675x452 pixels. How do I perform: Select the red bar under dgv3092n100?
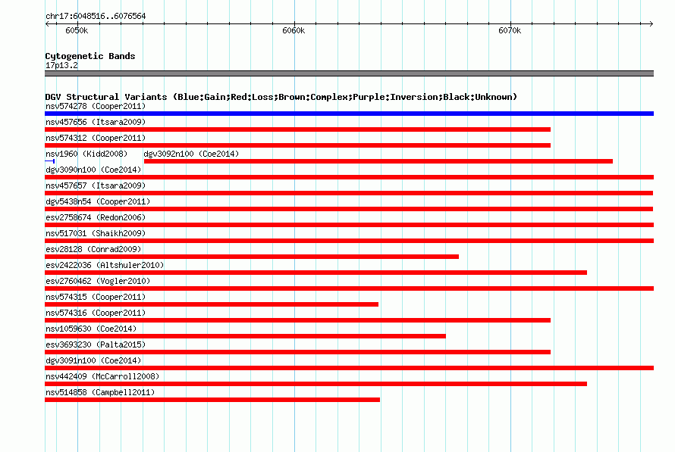click(x=378, y=161)
